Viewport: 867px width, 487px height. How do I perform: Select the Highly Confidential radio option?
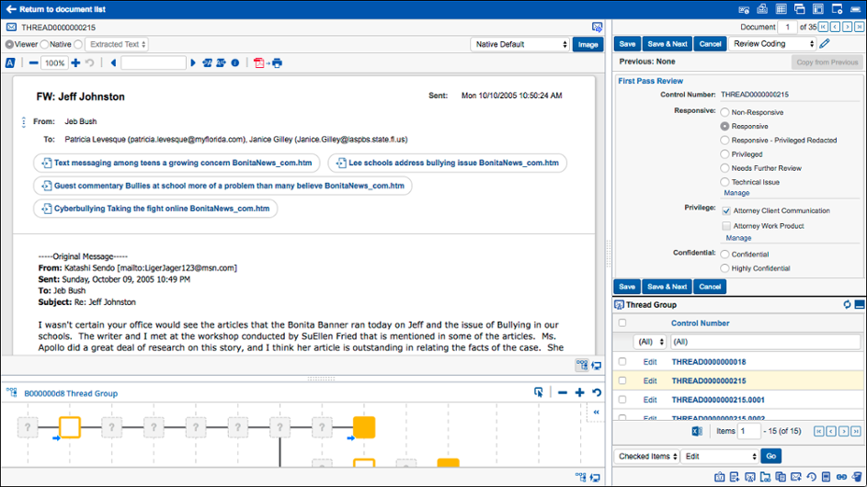[725, 268]
